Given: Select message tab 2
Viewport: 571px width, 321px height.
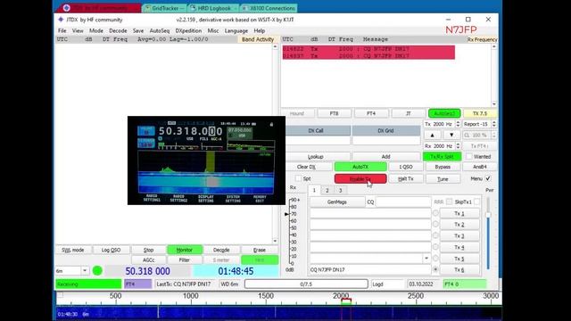Looking at the screenshot, I should [x=327, y=190].
